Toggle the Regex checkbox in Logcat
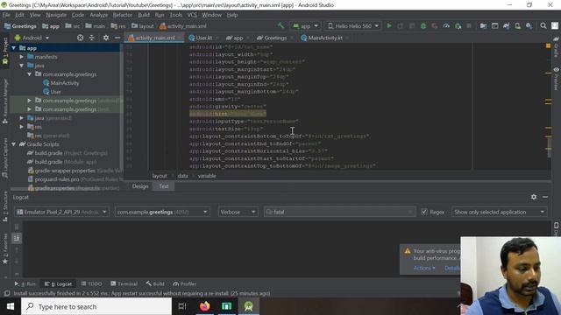The height and width of the screenshot is (315, 561). point(424,212)
